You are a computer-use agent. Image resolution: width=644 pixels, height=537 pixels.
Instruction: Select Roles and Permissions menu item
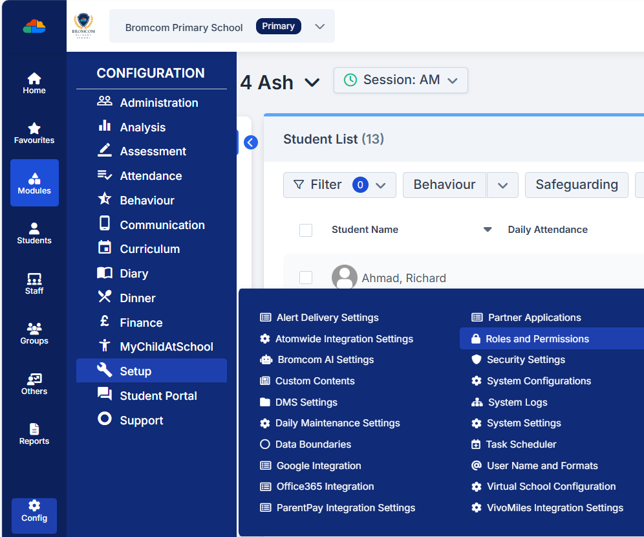[537, 339]
